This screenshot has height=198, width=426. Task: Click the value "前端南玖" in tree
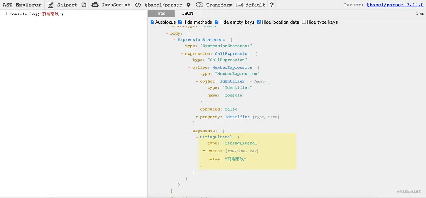pos(235,159)
